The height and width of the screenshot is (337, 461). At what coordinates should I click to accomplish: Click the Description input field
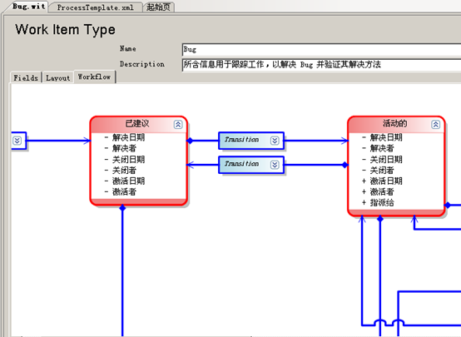pos(321,65)
